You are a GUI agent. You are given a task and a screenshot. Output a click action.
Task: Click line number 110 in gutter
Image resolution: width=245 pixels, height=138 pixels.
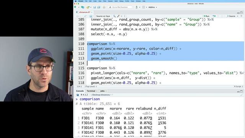click(x=81, y=44)
